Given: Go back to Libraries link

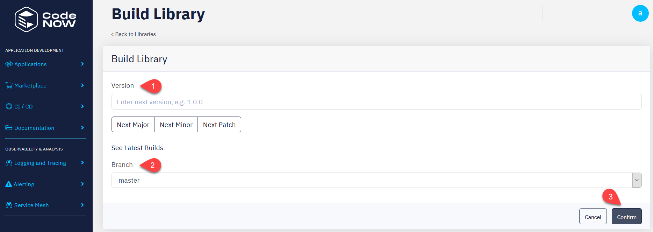Looking at the screenshot, I should pos(133,34).
